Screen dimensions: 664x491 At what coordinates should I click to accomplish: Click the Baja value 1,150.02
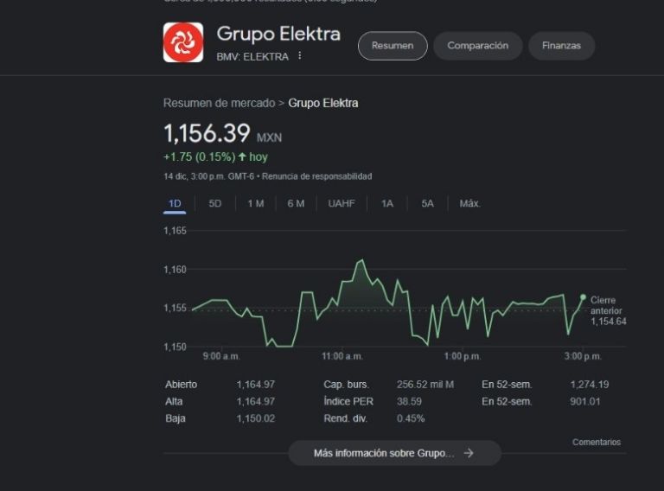click(x=256, y=418)
